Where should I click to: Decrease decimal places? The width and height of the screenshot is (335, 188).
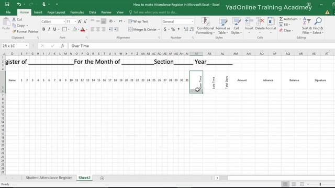pos(192,29)
